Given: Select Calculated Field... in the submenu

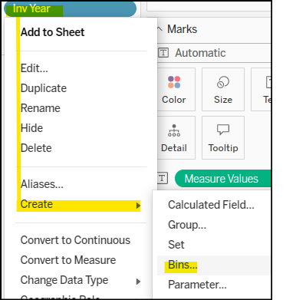Looking at the screenshot, I should tap(211, 205).
